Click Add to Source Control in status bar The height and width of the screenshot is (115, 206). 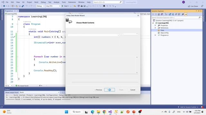pos(188,107)
